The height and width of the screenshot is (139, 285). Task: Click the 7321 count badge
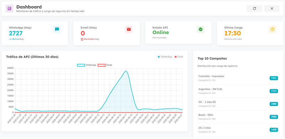point(274,78)
